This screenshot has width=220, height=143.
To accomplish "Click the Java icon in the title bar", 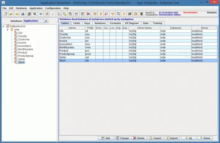I will [3, 3].
